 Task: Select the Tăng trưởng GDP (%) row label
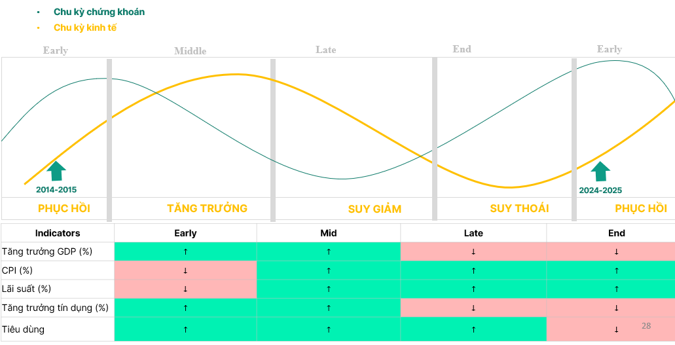[47, 251]
